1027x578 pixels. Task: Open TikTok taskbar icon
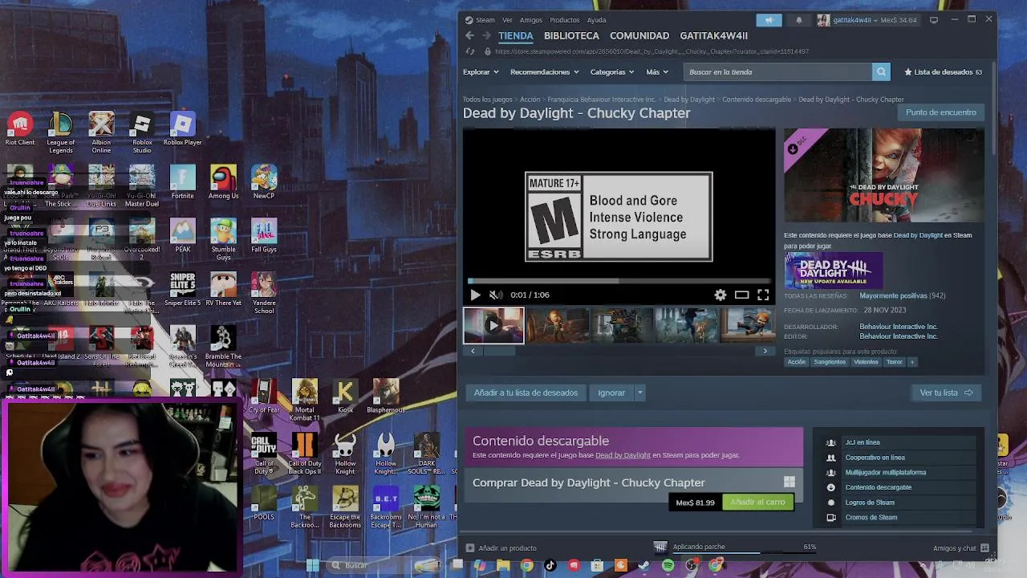coord(550,565)
